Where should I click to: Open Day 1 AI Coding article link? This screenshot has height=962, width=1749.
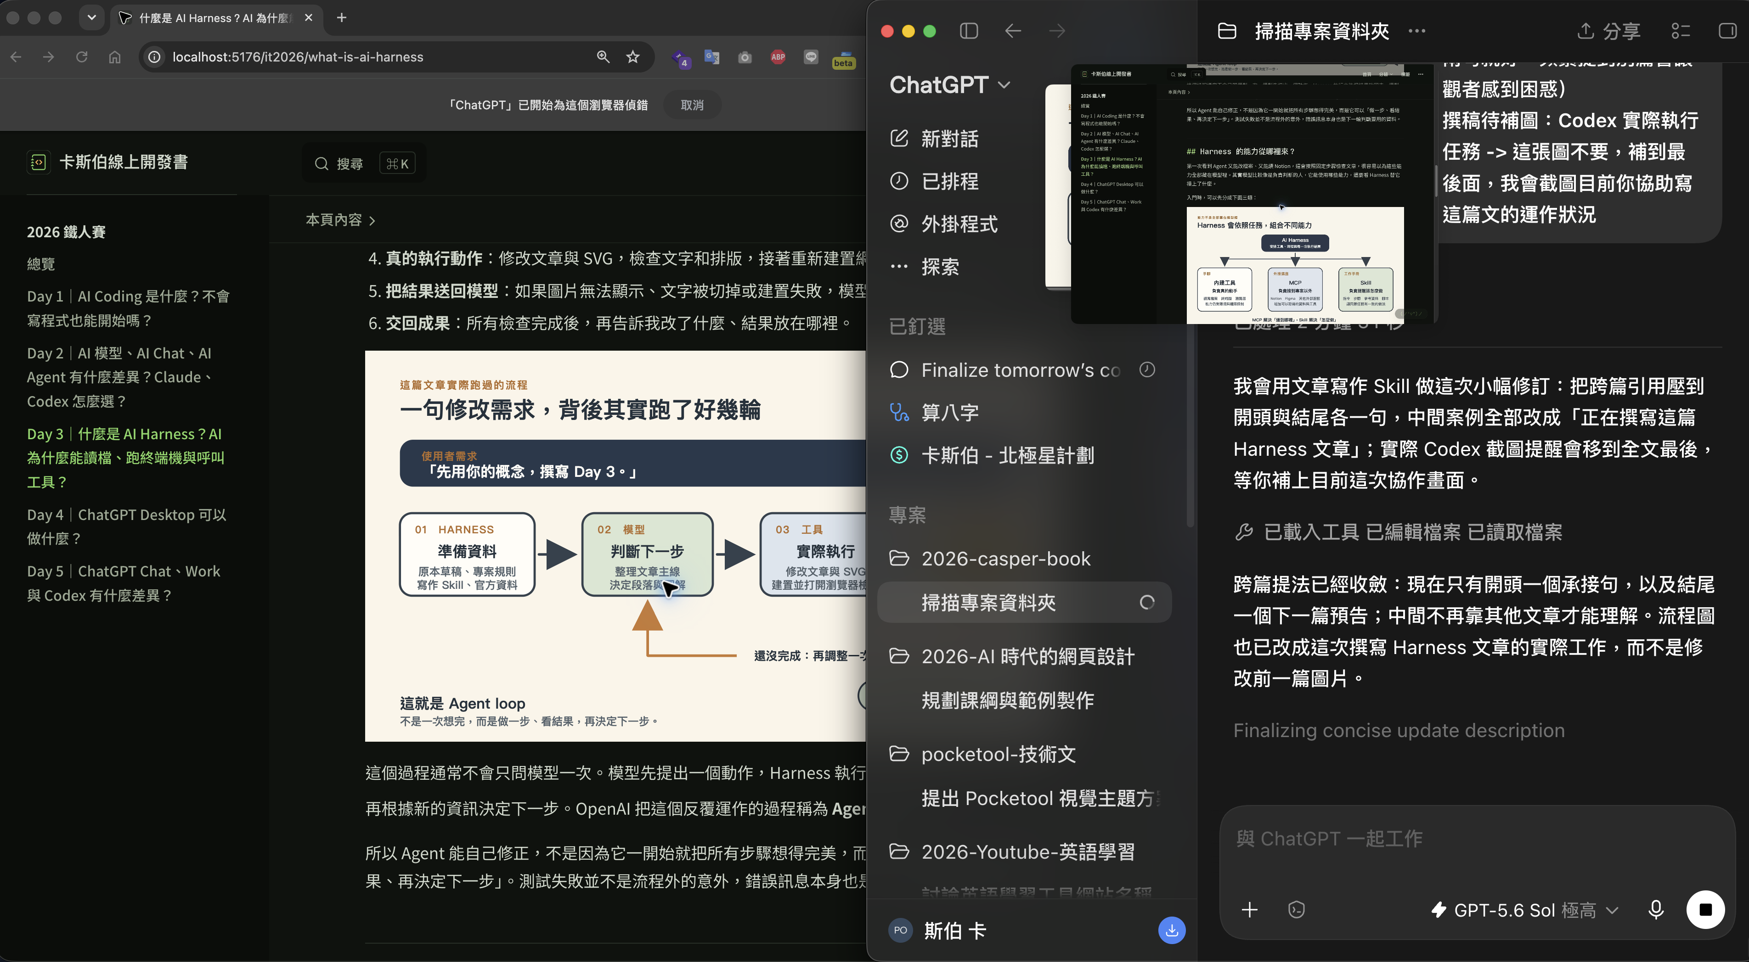coord(128,308)
